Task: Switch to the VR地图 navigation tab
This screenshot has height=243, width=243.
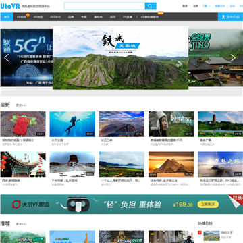Action: (x=38, y=17)
